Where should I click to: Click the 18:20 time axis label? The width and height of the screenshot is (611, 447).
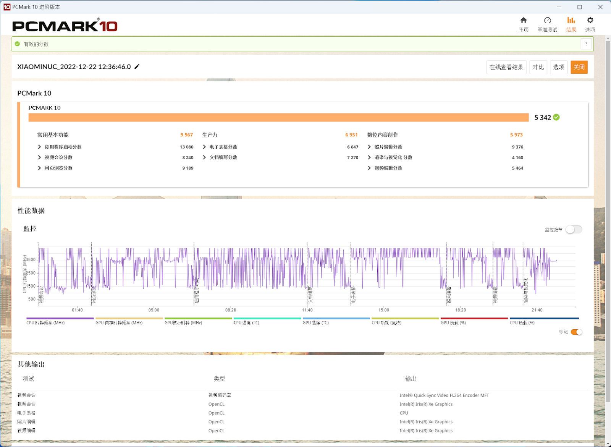tap(461, 310)
